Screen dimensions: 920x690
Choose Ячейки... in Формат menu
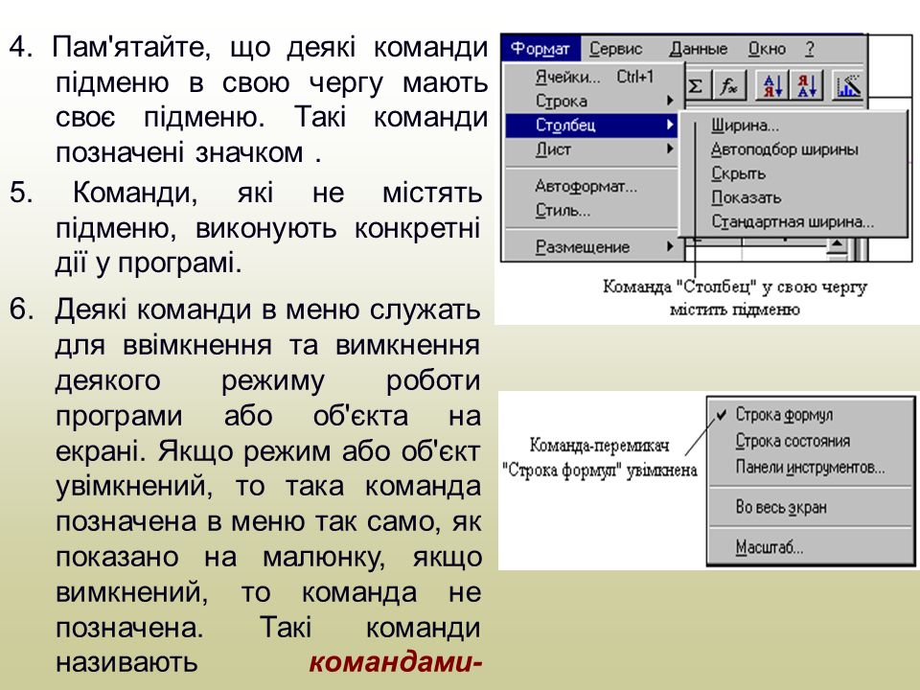coord(591,77)
